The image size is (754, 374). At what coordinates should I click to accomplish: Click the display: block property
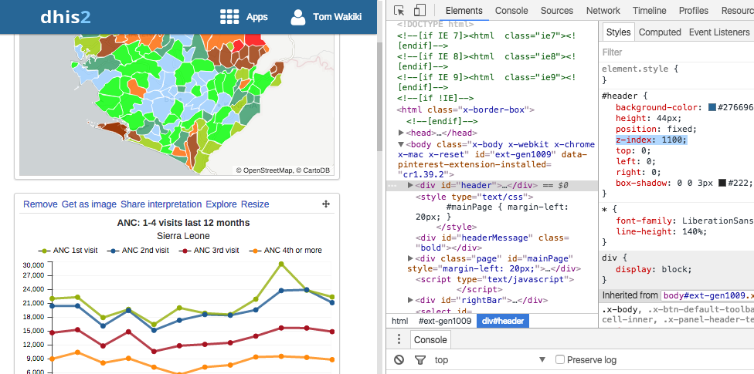(654, 269)
